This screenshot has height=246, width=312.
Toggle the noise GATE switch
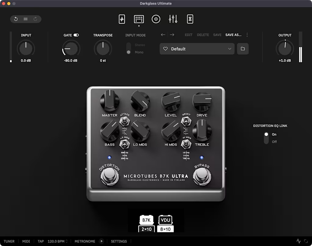pyautogui.click(x=76, y=35)
